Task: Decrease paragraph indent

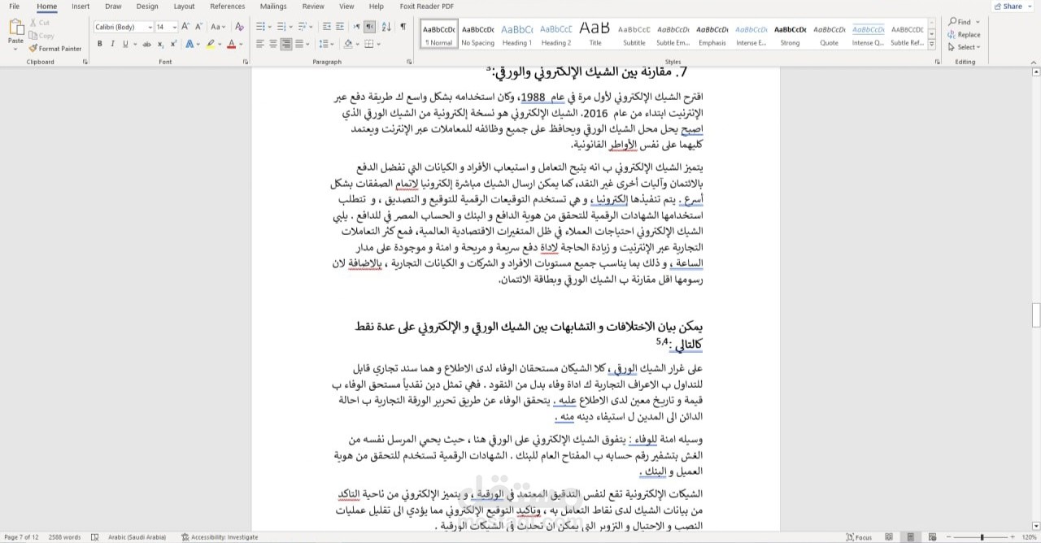Action: pos(326,27)
